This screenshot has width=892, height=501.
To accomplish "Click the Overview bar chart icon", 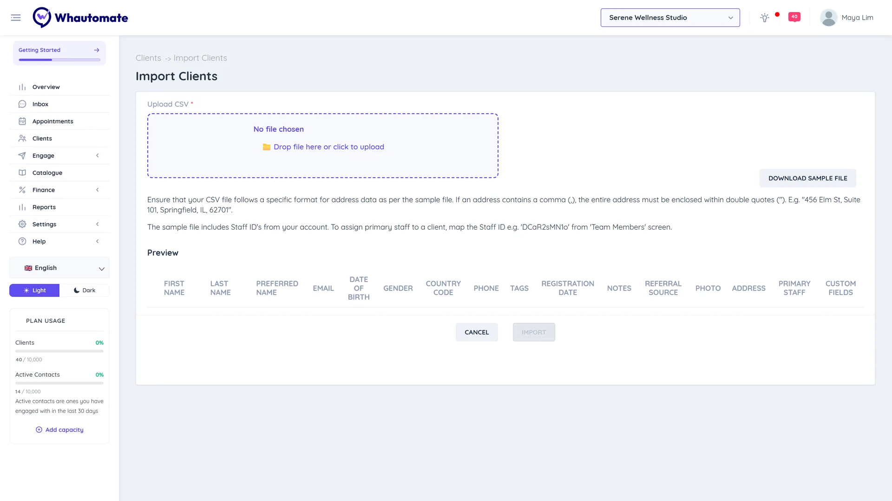I will click(22, 87).
